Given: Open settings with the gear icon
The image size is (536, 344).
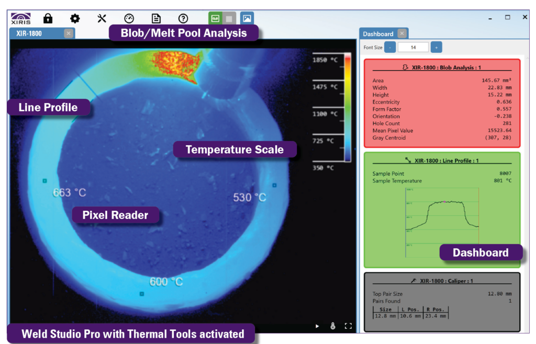Looking at the screenshot, I should [75, 18].
